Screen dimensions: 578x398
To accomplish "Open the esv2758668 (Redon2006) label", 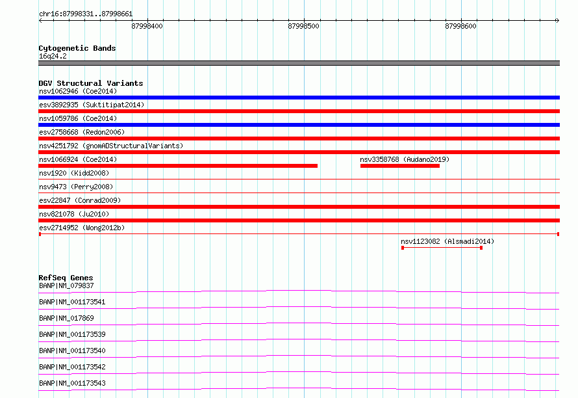I will pos(82,132).
